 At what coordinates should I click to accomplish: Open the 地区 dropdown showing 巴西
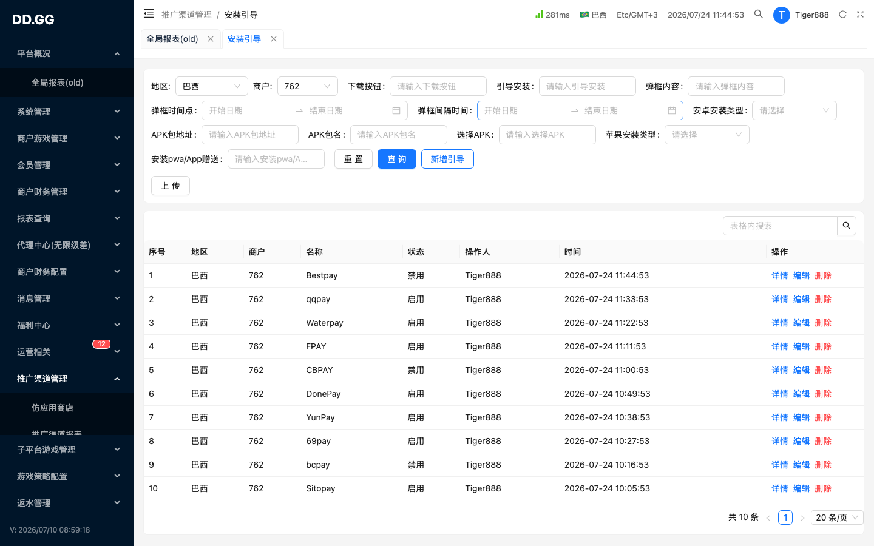point(212,86)
